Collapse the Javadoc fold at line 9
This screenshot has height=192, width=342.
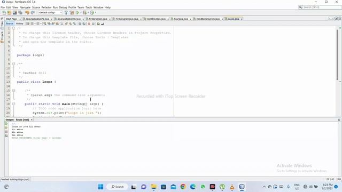click(14, 64)
